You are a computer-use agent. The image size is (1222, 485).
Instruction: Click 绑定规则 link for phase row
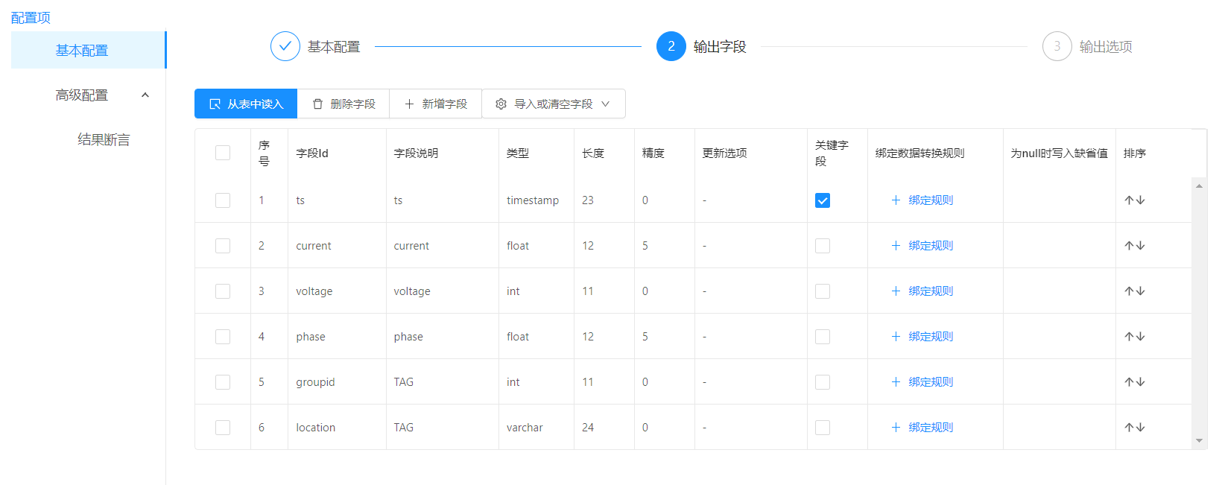(930, 337)
